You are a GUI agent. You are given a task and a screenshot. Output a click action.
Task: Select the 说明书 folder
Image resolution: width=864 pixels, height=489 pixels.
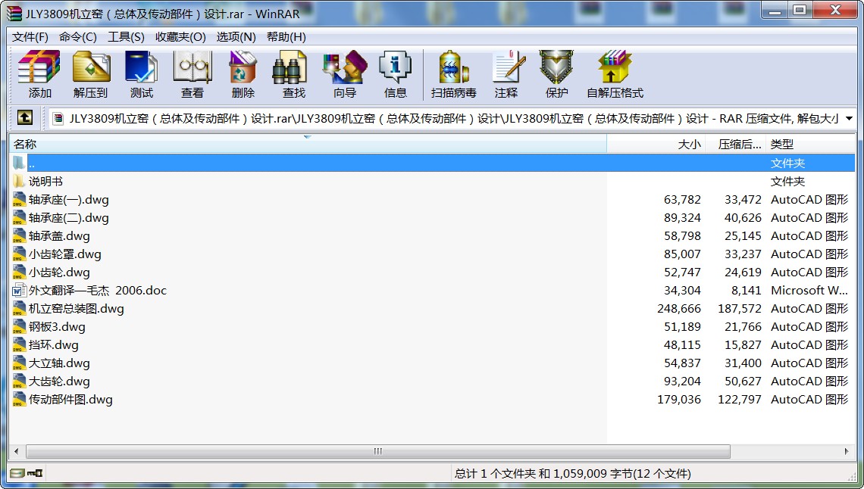45,182
